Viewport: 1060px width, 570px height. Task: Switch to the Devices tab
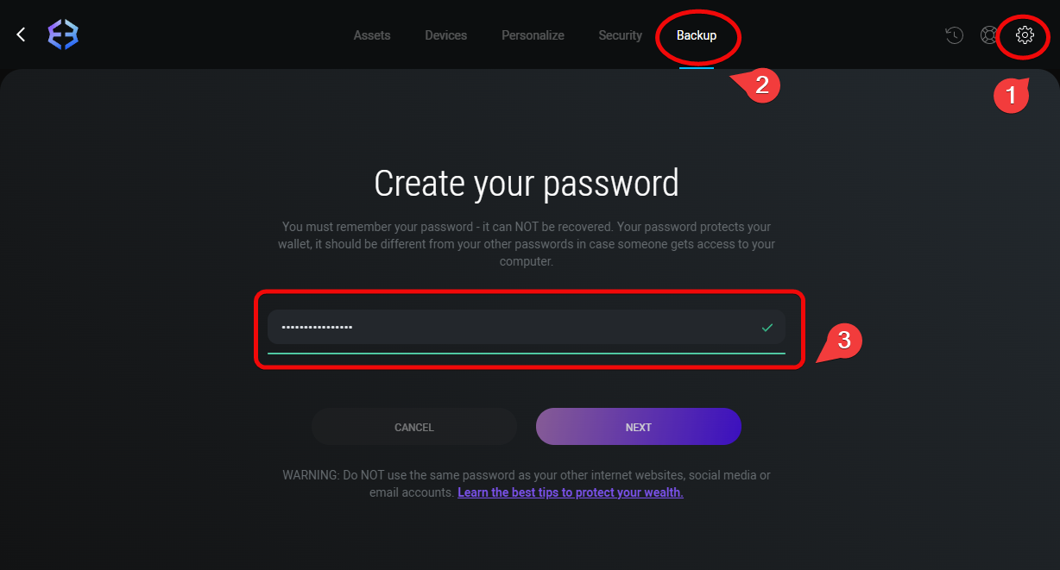click(446, 35)
